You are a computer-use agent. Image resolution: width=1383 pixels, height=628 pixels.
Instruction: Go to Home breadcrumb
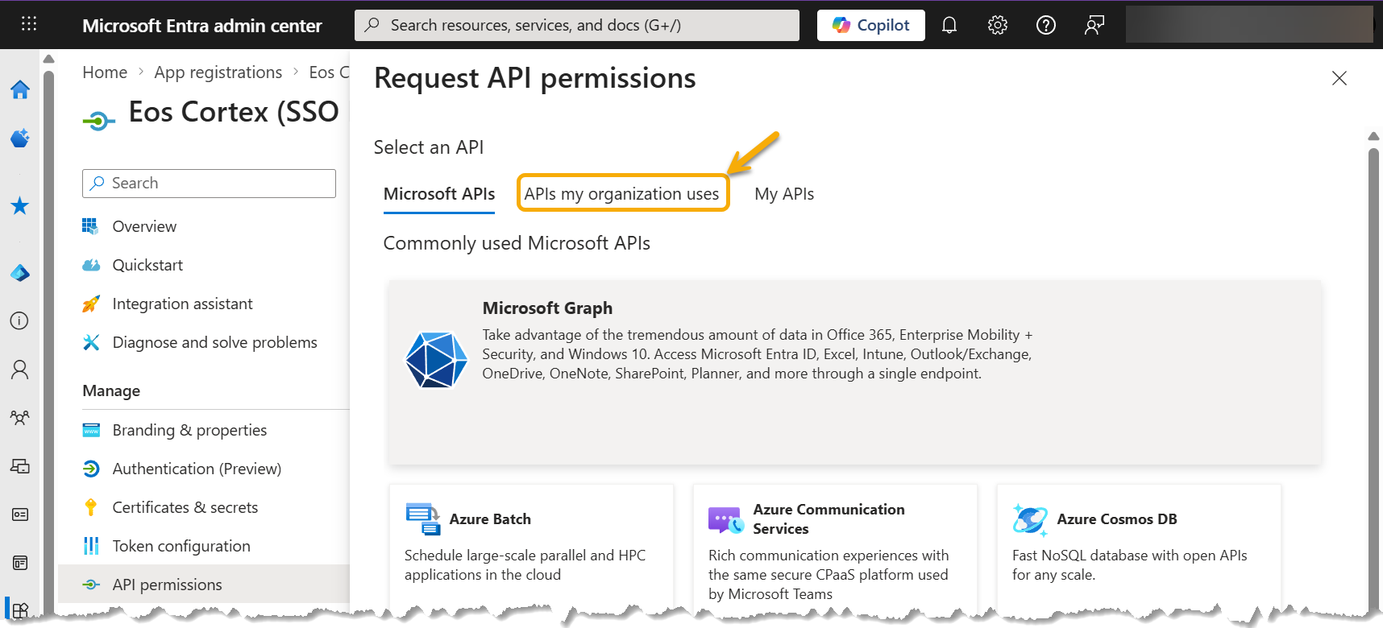[x=105, y=72]
